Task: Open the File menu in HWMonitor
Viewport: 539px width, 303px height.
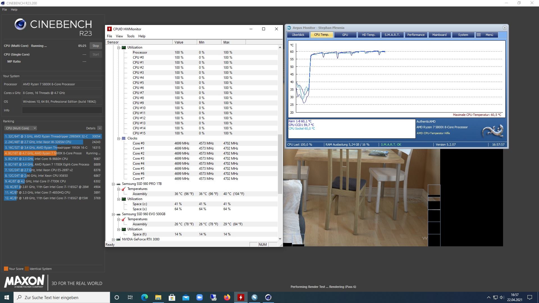Action: pos(109,36)
